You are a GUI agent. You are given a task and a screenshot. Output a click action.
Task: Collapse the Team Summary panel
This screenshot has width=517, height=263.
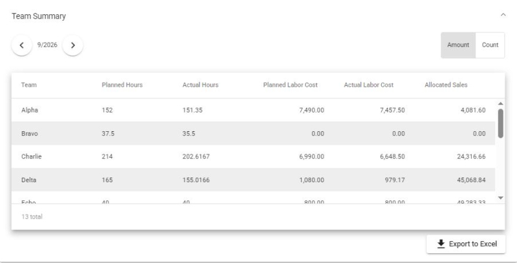[x=503, y=15]
